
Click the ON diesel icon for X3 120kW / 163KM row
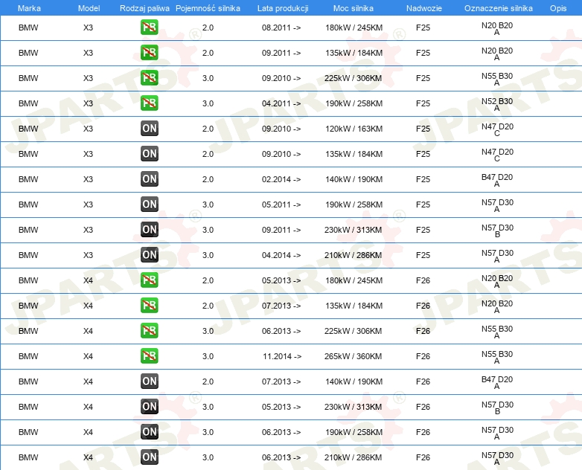tap(149, 129)
